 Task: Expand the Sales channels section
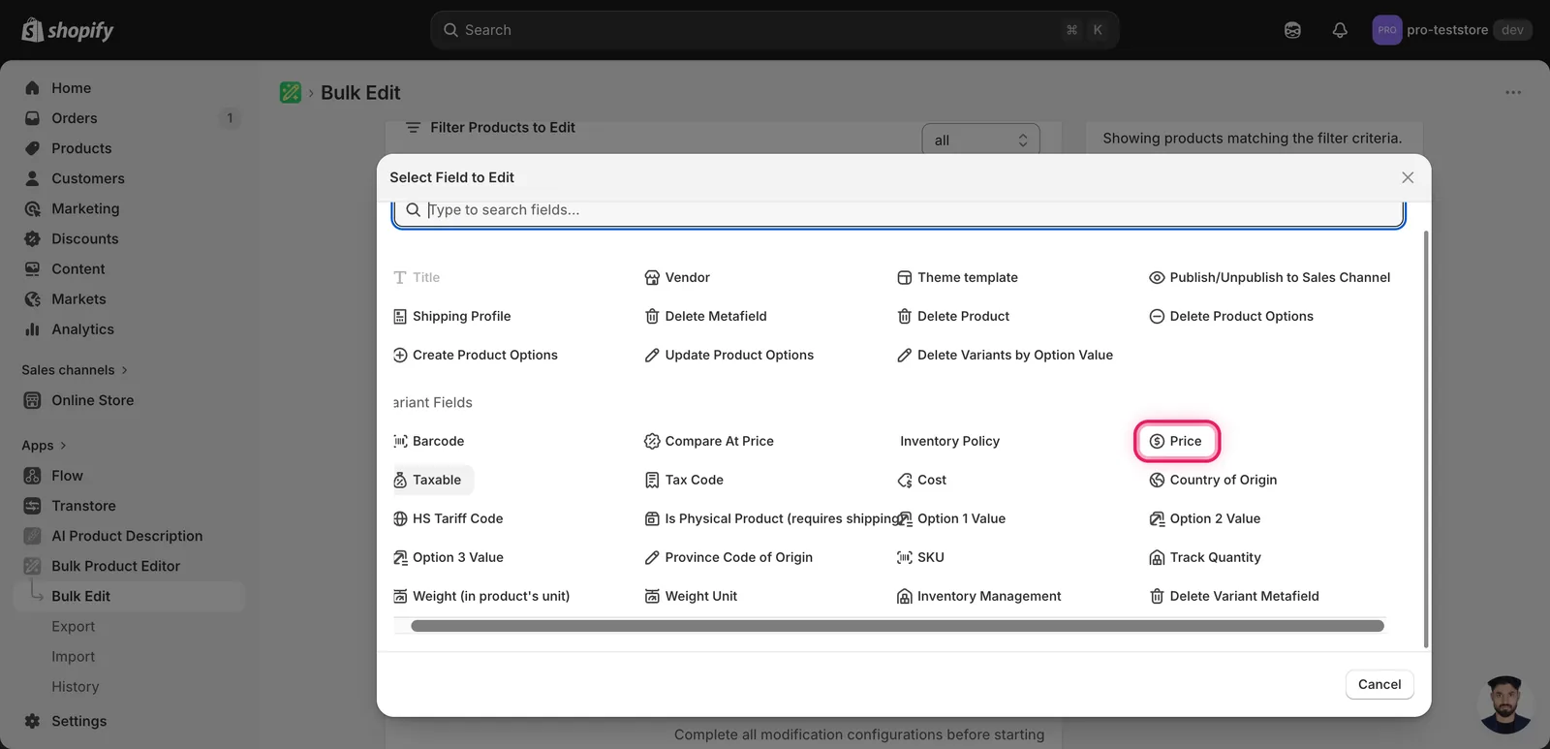(75, 370)
